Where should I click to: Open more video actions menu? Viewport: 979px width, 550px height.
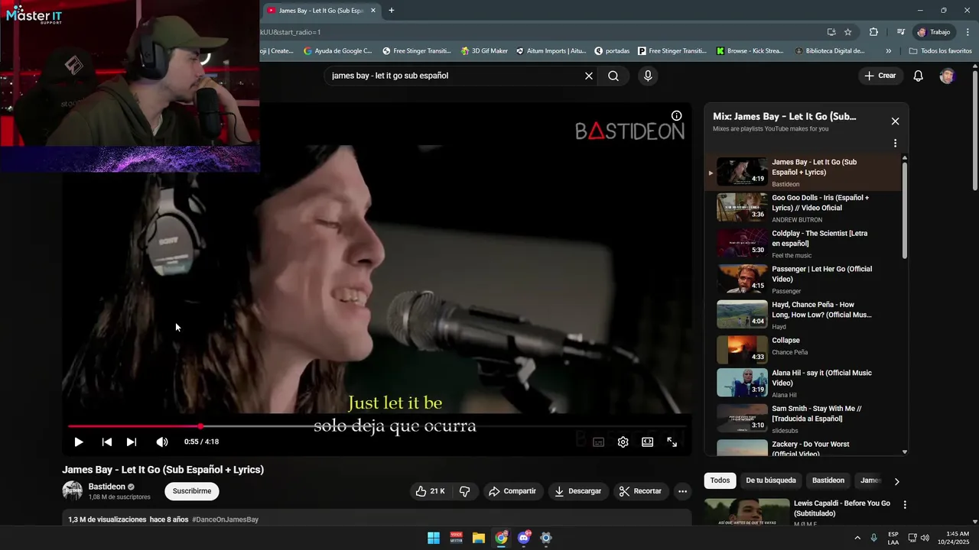(x=683, y=491)
